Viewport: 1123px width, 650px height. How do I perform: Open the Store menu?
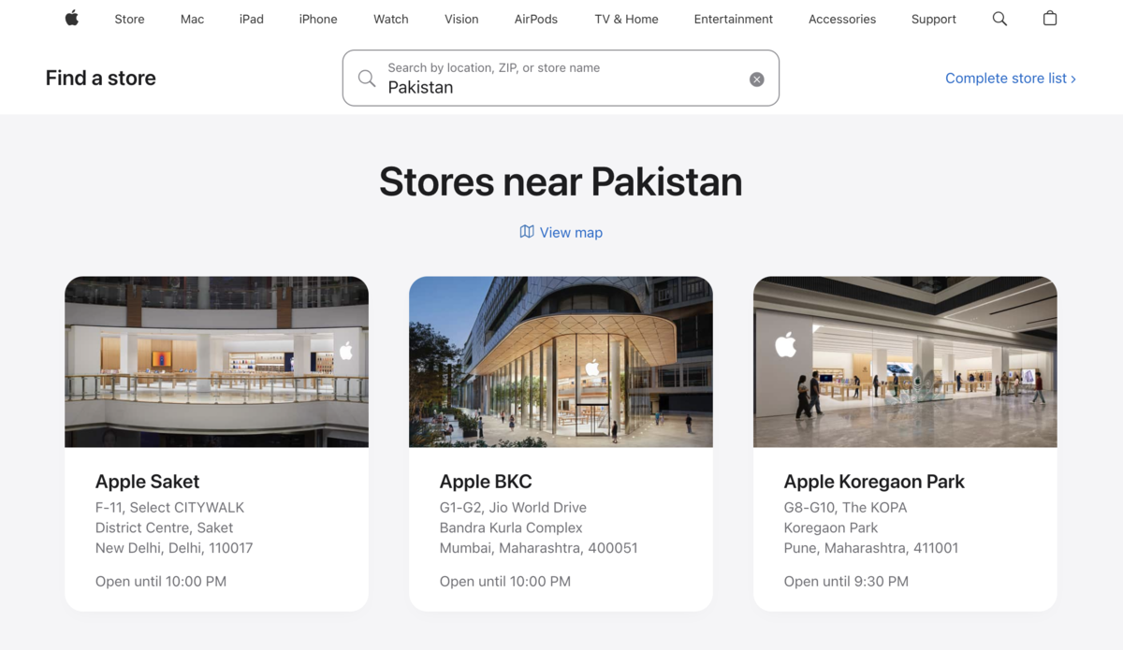click(129, 19)
